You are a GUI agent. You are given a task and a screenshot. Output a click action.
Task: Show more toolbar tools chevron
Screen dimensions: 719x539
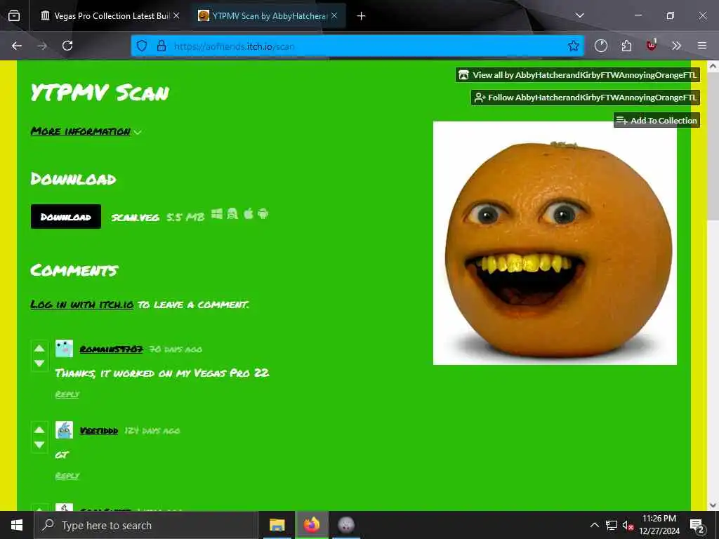coord(676,46)
